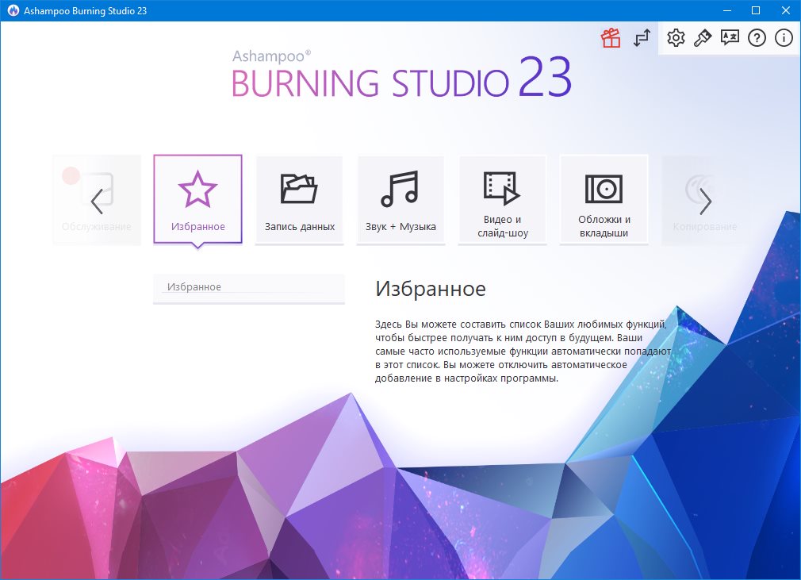Open settings via the gear icon
801x580 pixels.
coord(676,38)
